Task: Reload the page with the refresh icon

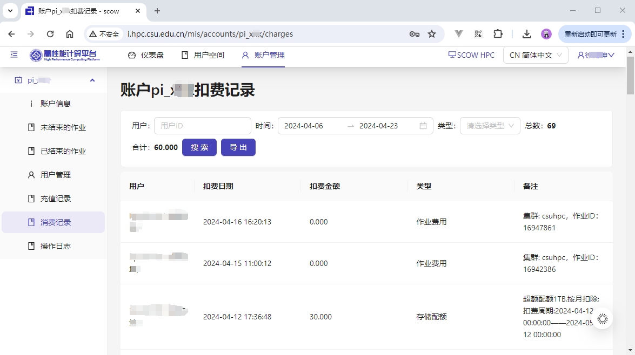Action: (50, 34)
